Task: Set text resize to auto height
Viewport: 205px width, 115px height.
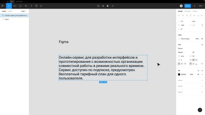Action: (193, 60)
